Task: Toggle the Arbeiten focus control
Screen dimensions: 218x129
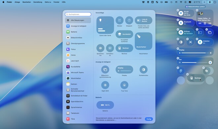Action: (200, 42)
